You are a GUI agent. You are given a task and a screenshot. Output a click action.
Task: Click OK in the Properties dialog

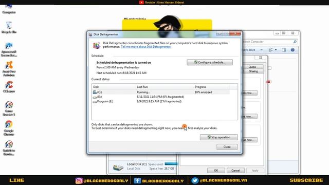216,170
